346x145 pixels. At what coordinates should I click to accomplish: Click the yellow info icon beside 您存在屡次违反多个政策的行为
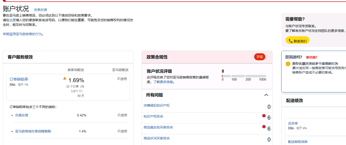coord(288,64)
